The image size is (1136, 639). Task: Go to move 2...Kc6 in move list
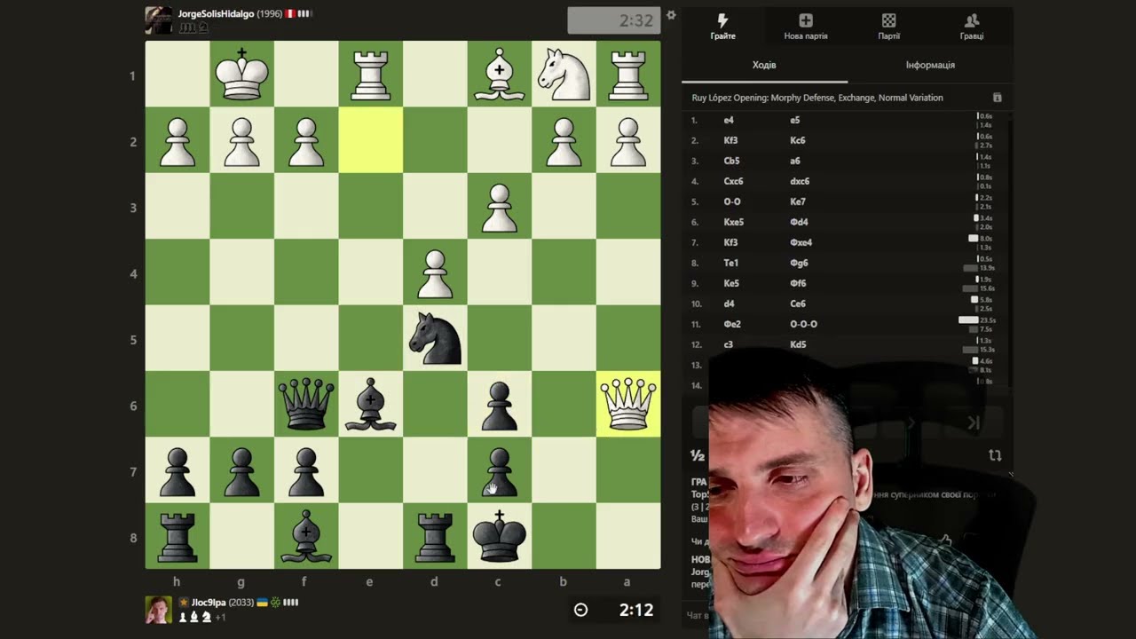[x=797, y=140]
